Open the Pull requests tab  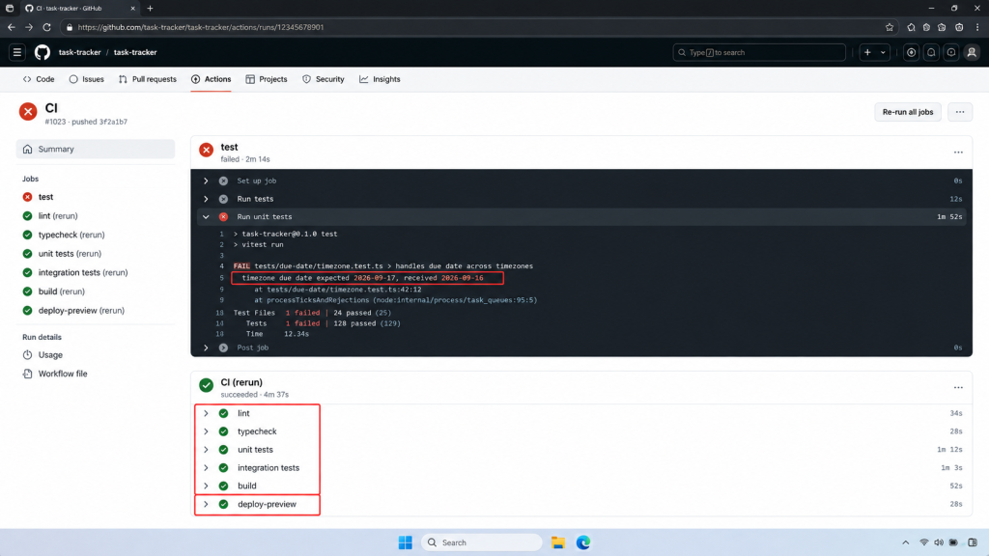click(x=148, y=79)
